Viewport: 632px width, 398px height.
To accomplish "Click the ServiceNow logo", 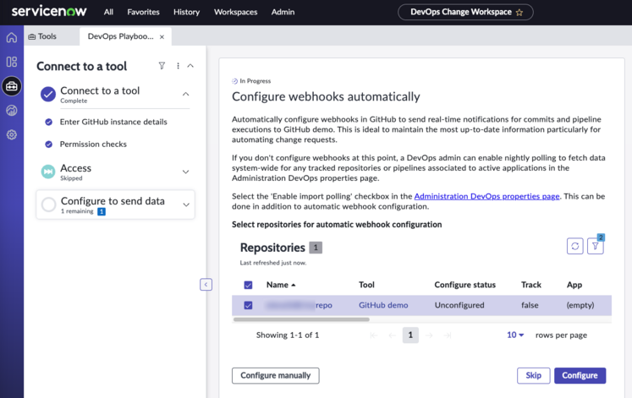I will tap(49, 11).
